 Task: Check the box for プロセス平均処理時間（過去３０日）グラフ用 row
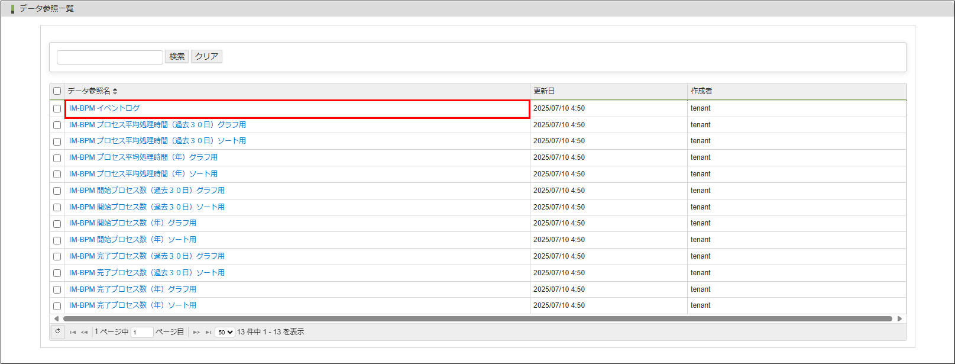(57, 125)
